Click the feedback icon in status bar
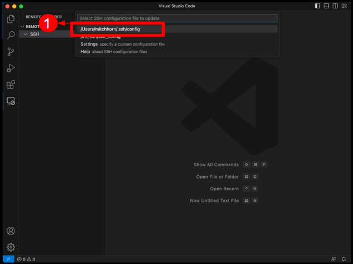 coord(334,259)
